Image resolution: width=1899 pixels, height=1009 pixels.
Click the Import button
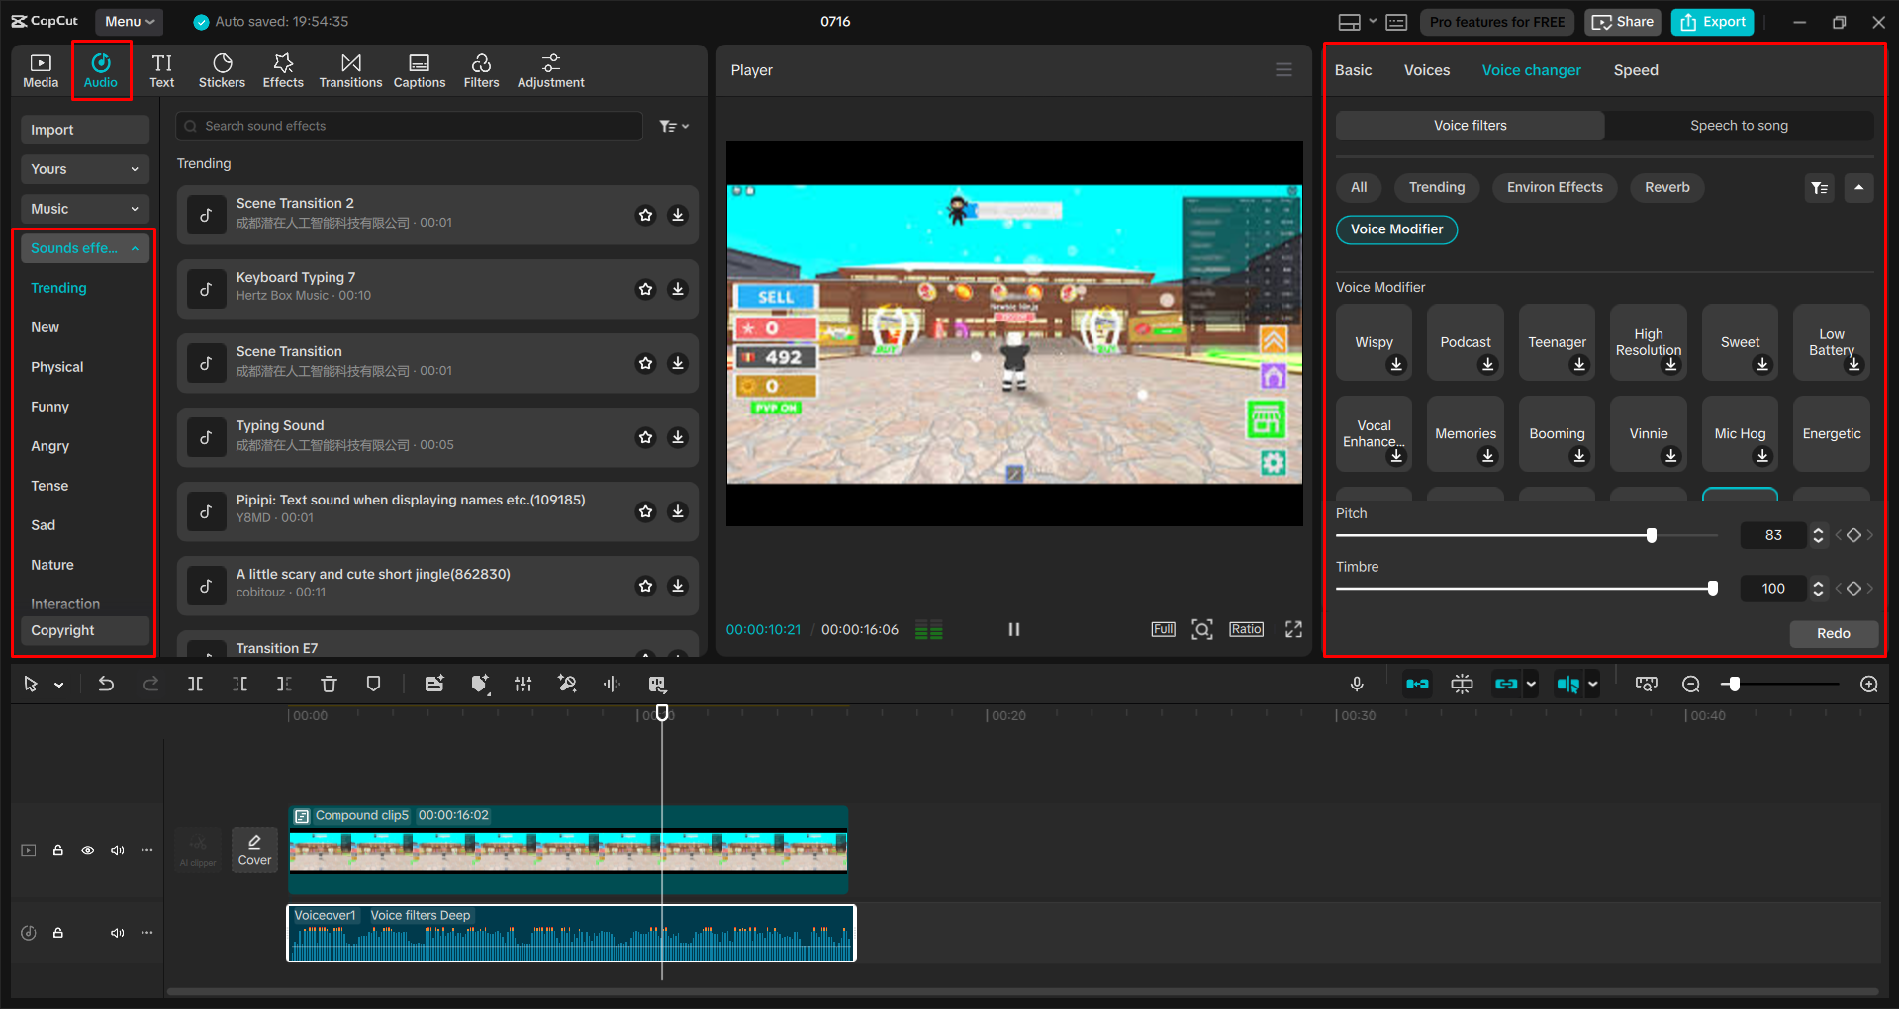tap(85, 130)
